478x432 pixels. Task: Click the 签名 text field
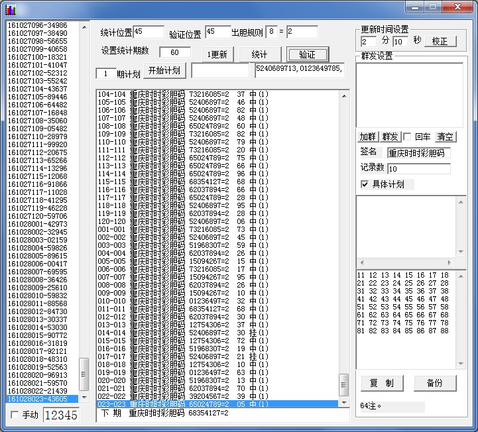coord(418,153)
